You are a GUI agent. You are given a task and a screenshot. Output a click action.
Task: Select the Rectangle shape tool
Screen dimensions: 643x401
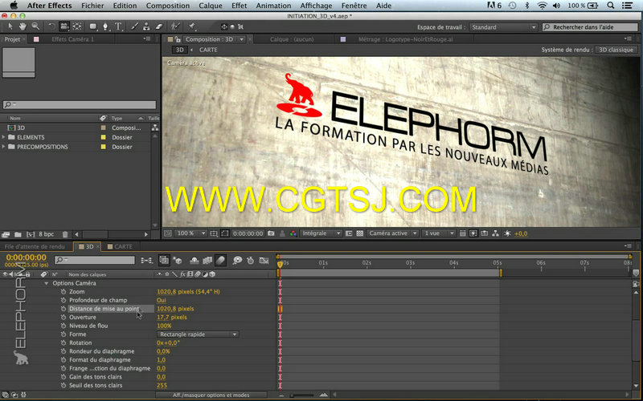93,26
